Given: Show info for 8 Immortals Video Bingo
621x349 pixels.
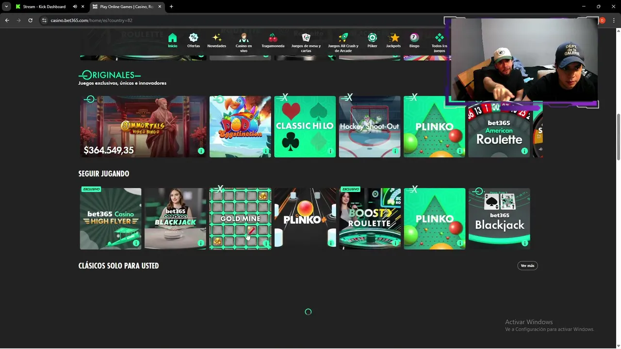Looking at the screenshot, I should (x=201, y=151).
